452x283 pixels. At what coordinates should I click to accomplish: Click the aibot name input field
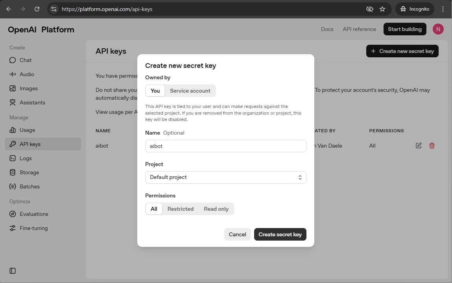225,146
